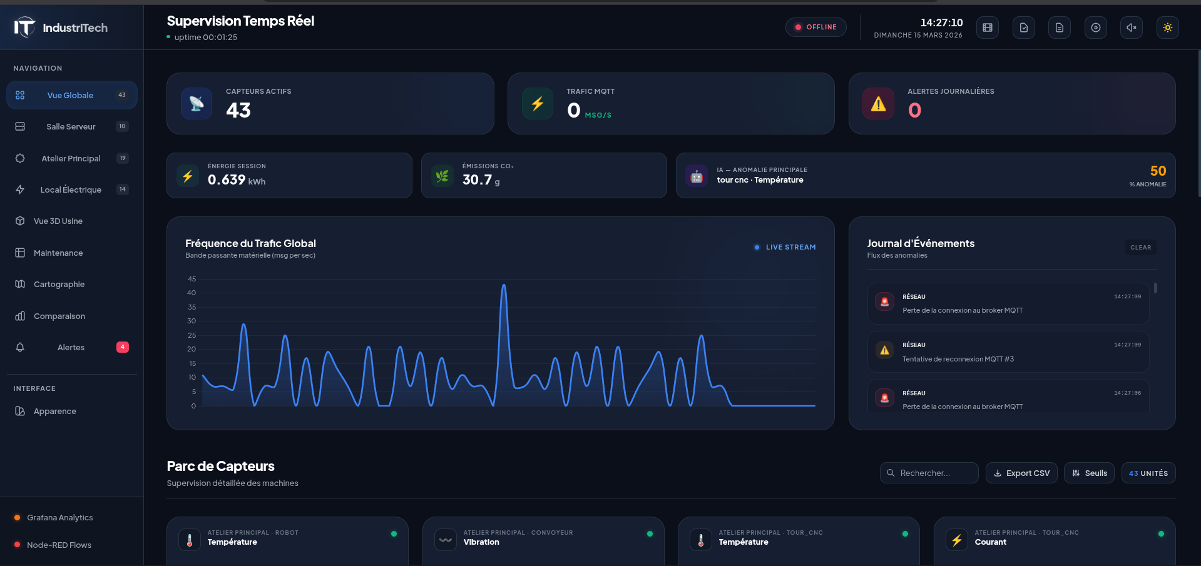Image resolution: width=1201 pixels, height=566 pixels.
Task: Click the replay playback icon in the header
Action: [1096, 28]
